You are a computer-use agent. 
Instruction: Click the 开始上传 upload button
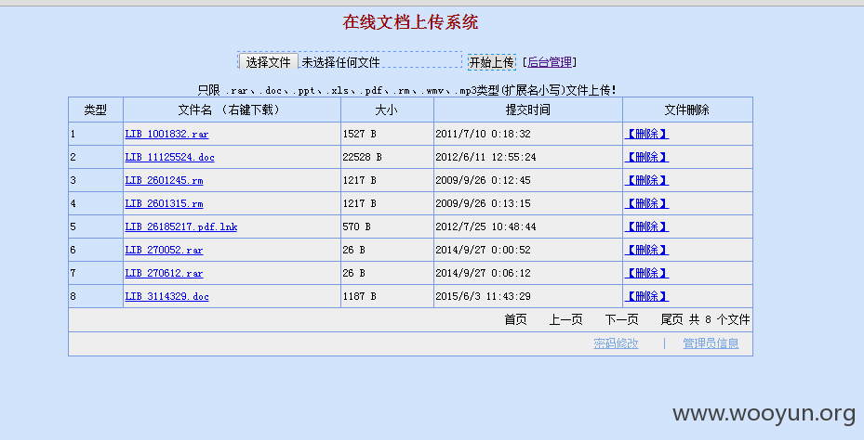pos(491,62)
